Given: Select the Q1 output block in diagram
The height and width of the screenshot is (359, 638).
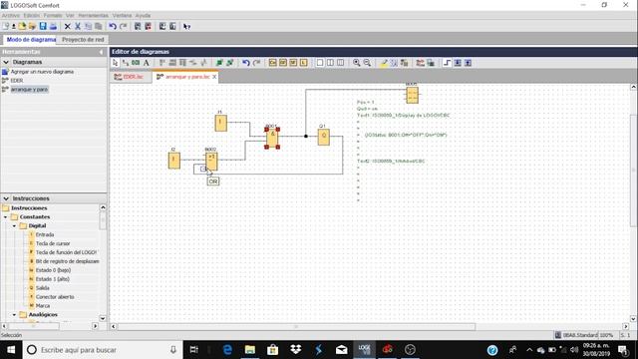Looking at the screenshot, I should pyautogui.click(x=323, y=138).
